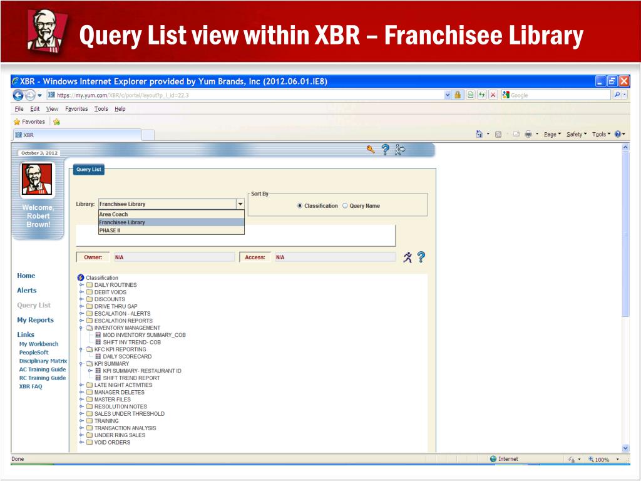Viewport: 641px width, 481px height.
Task: Select SHIFT TREND REPORT tree item
Action: coord(131,378)
